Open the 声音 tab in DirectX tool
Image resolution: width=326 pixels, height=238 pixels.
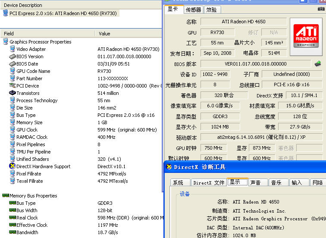pos(258,183)
